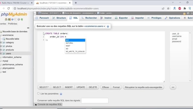Select user_id in columns list

point(176,34)
